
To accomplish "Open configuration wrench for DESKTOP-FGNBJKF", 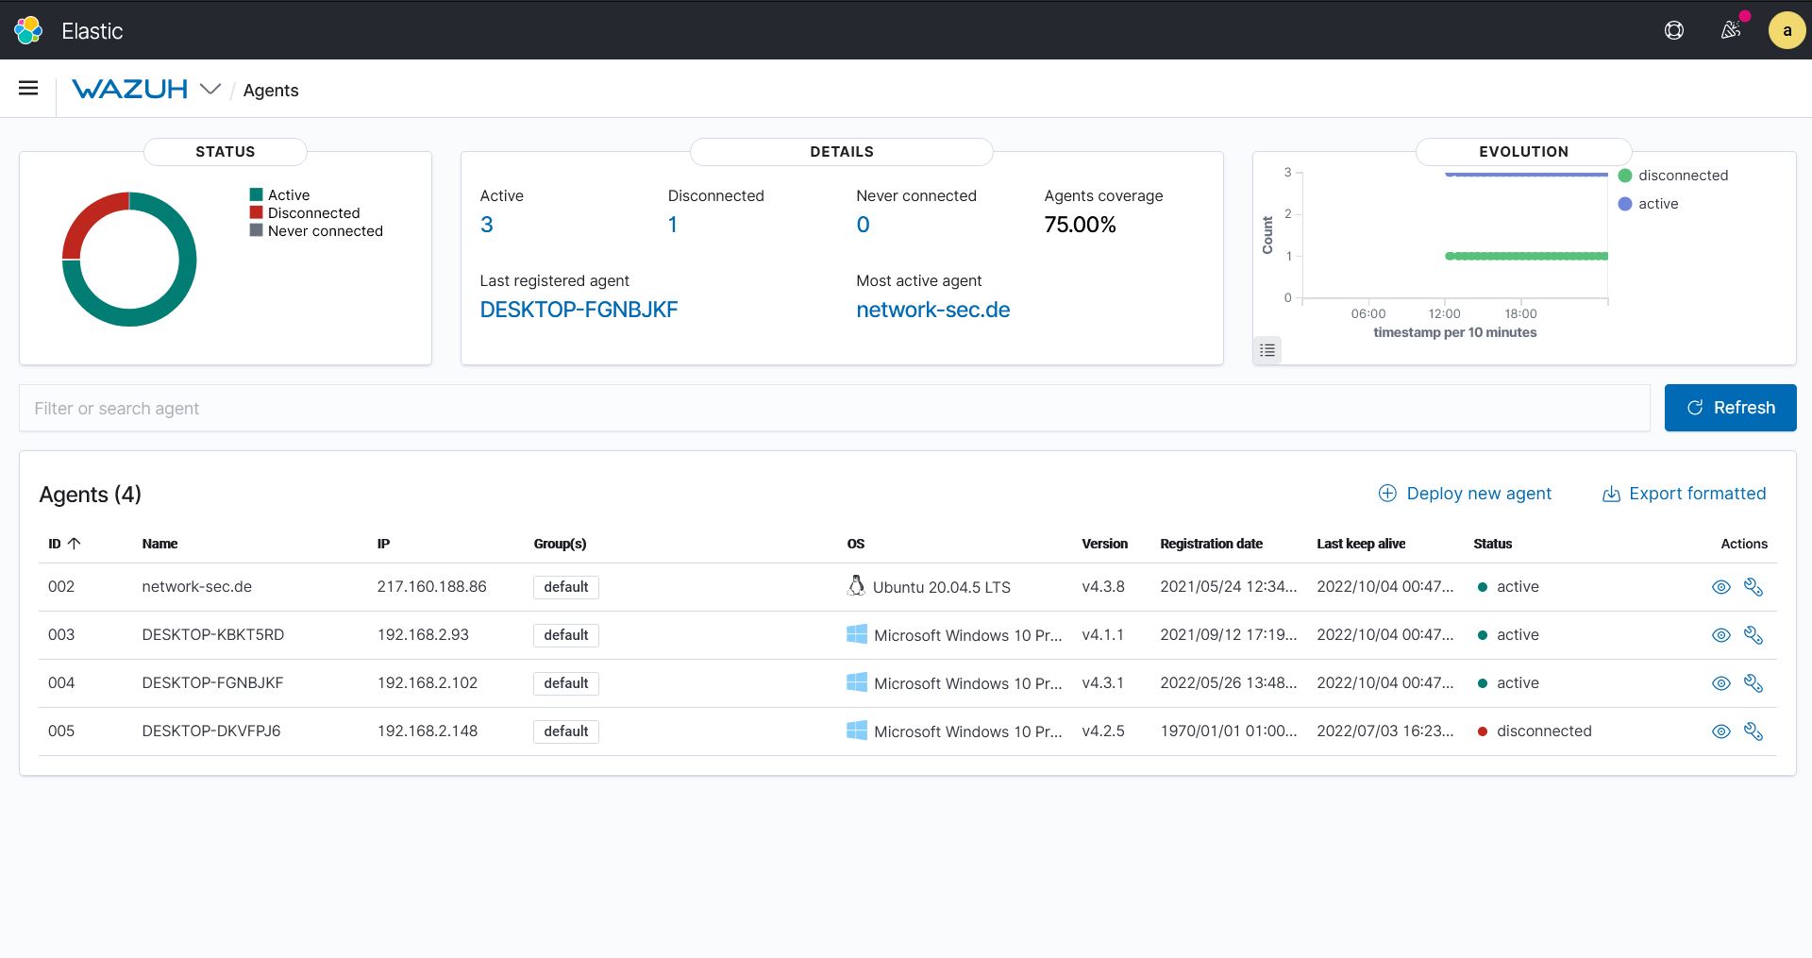I will tap(1753, 683).
